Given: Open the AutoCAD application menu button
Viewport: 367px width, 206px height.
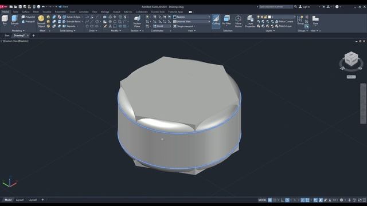Looking at the screenshot, I should click(4, 7).
